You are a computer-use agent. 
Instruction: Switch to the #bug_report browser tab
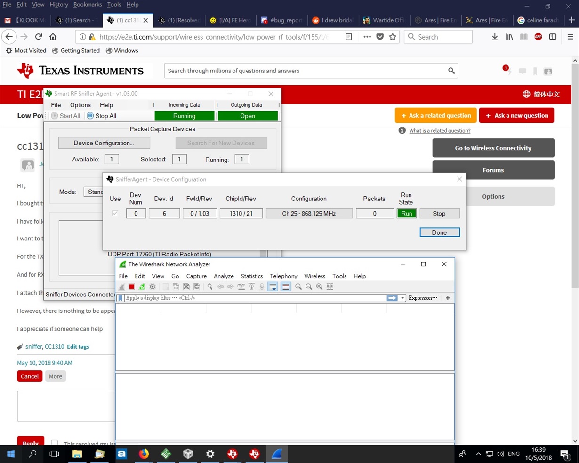281,20
